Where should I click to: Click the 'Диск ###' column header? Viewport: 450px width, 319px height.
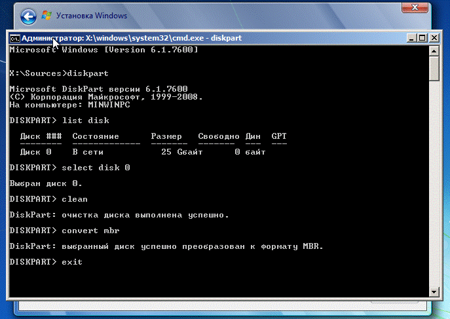point(41,136)
